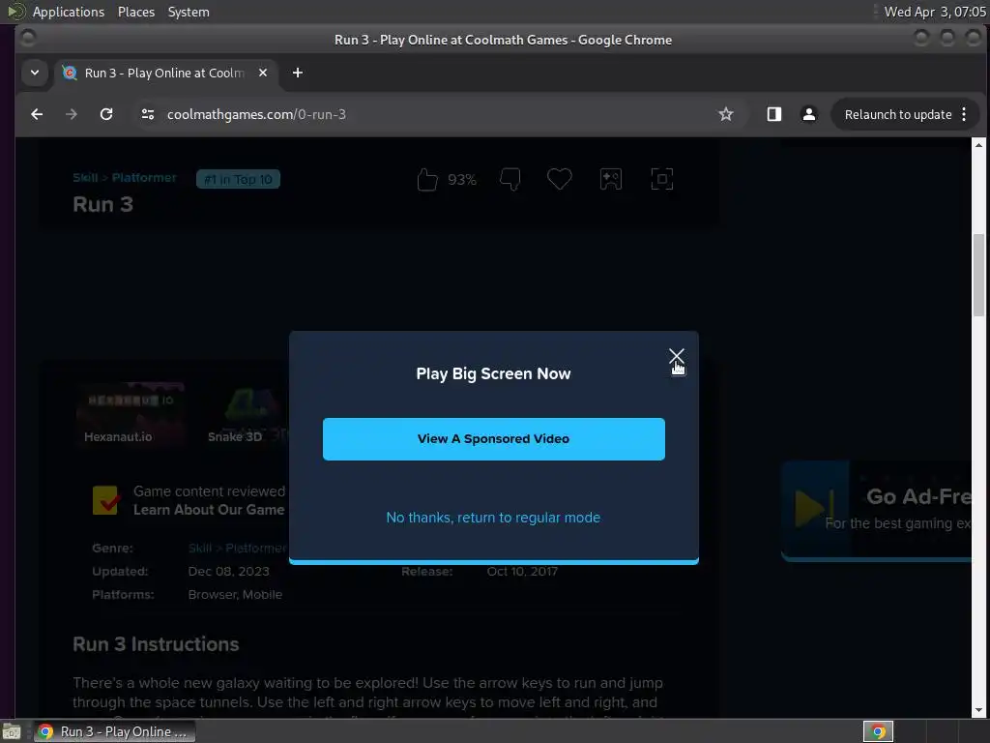Choose No thanks, return to regular mode

pos(493,518)
